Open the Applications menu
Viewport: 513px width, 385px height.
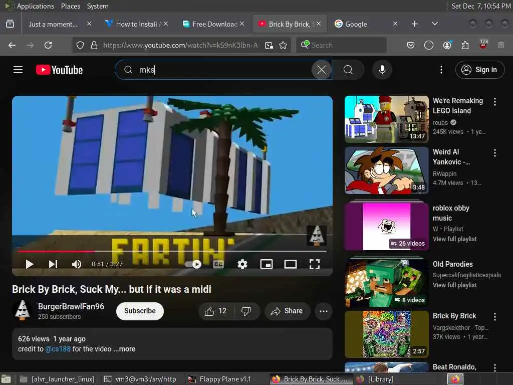[x=36, y=6]
